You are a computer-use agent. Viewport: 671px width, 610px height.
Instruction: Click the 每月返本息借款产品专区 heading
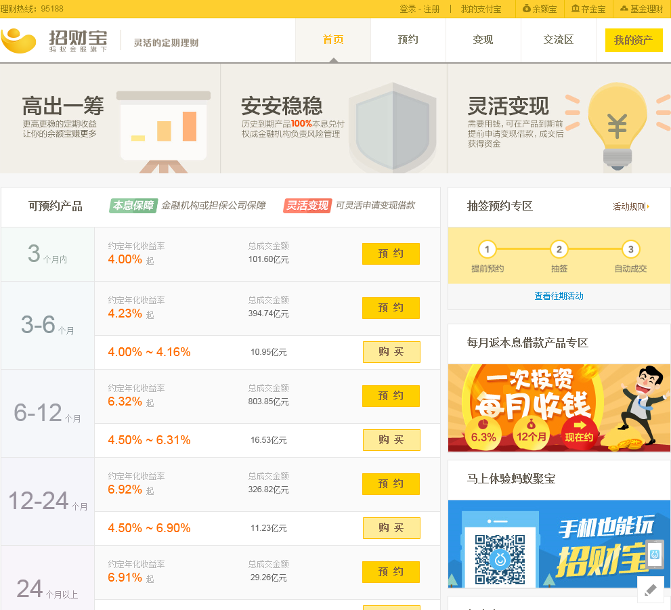point(527,343)
